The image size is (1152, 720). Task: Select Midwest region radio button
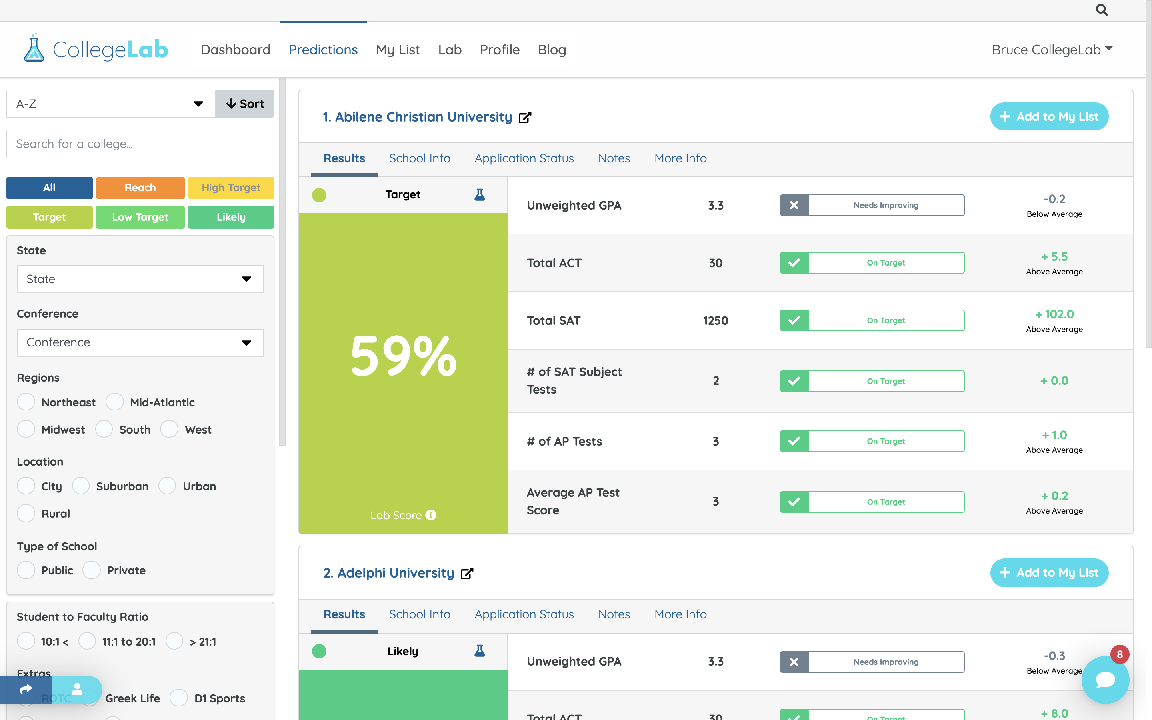point(26,429)
